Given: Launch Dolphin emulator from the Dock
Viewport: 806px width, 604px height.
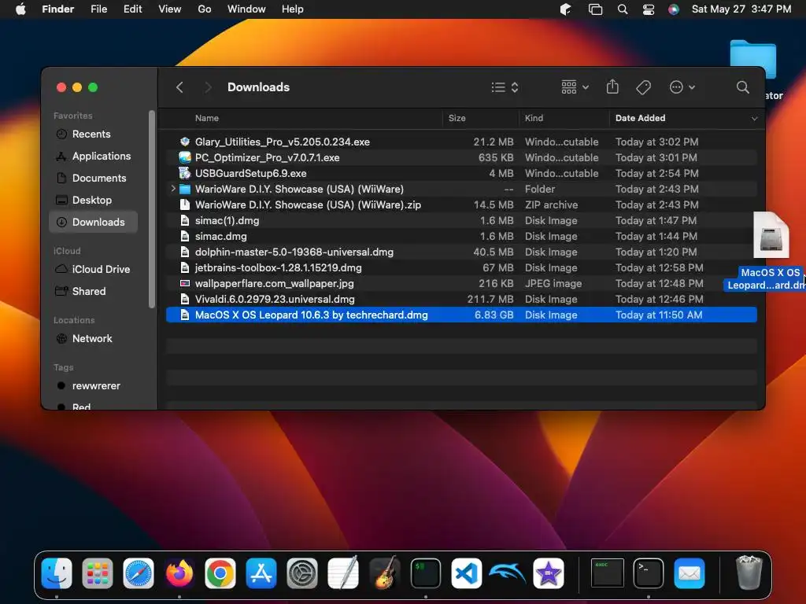Looking at the screenshot, I should point(508,573).
